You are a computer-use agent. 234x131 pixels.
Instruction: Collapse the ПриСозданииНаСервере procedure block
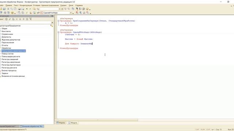click(58, 21)
